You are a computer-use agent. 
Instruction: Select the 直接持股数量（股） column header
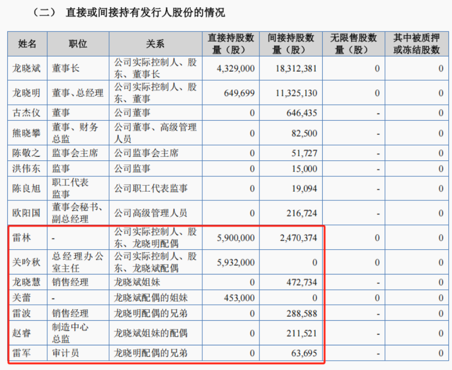pos(231,44)
